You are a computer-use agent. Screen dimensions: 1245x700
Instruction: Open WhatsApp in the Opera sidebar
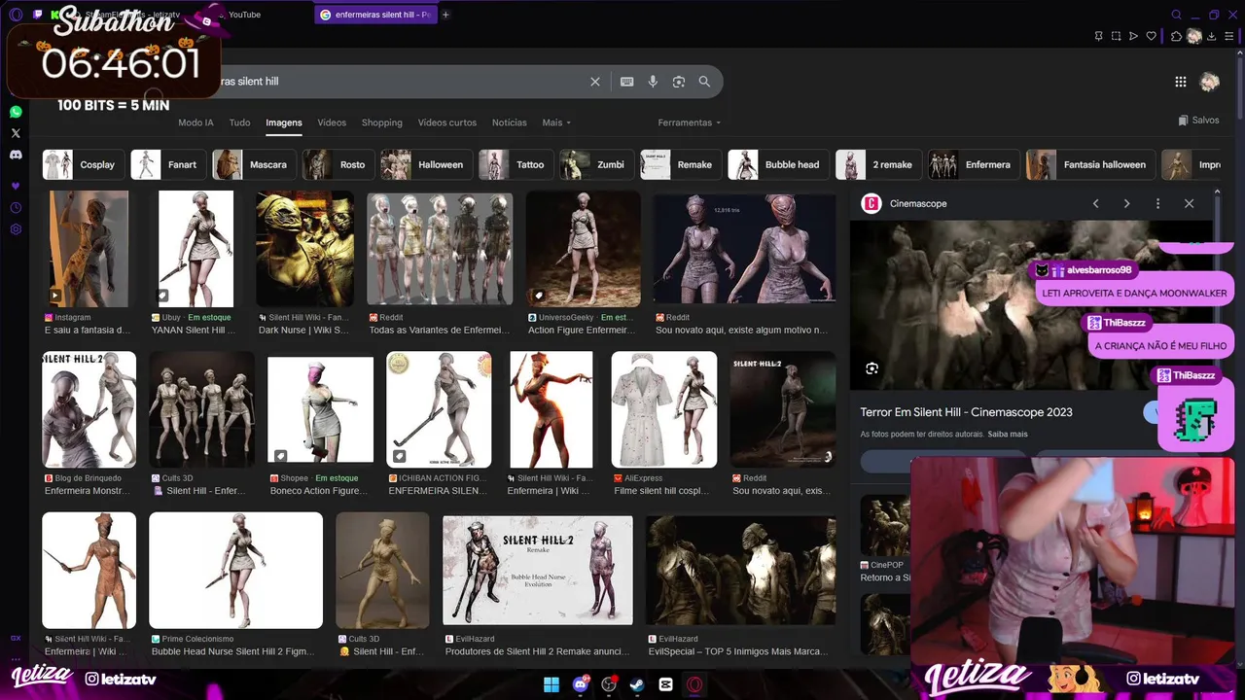tap(16, 113)
